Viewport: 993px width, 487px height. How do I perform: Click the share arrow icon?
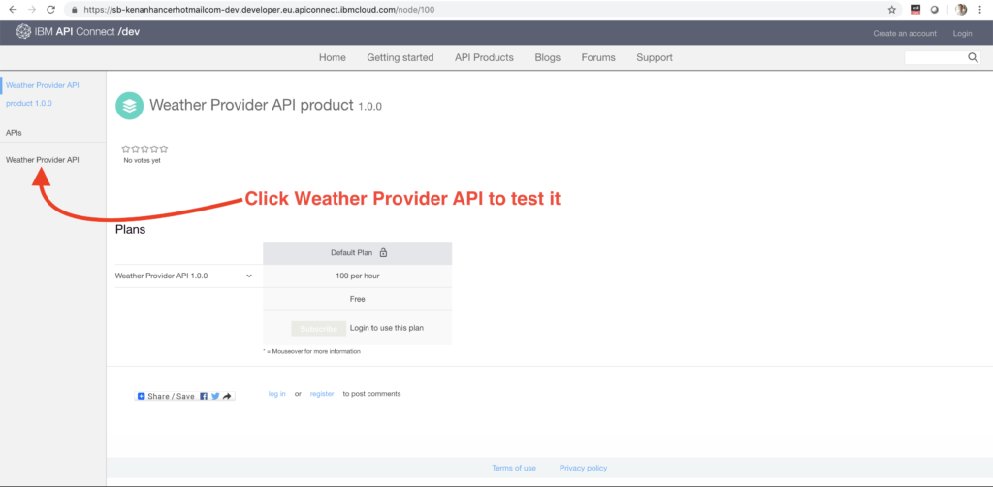pyautogui.click(x=227, y=396)
